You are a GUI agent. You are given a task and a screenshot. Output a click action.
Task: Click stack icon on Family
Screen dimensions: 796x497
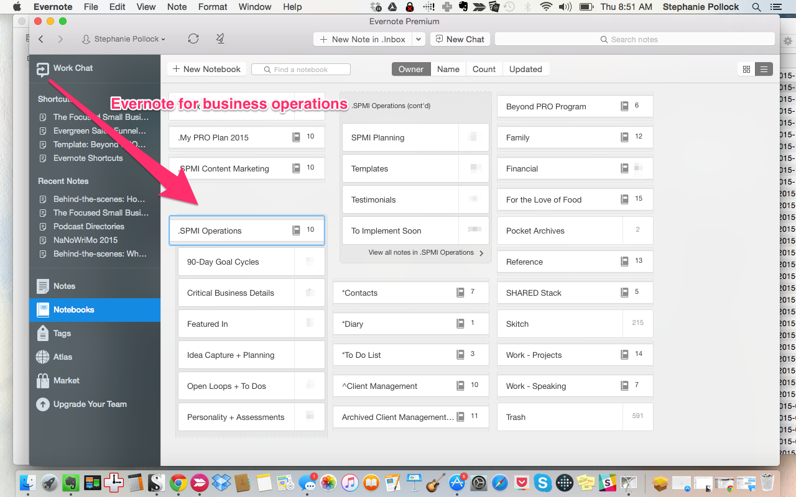625,137
